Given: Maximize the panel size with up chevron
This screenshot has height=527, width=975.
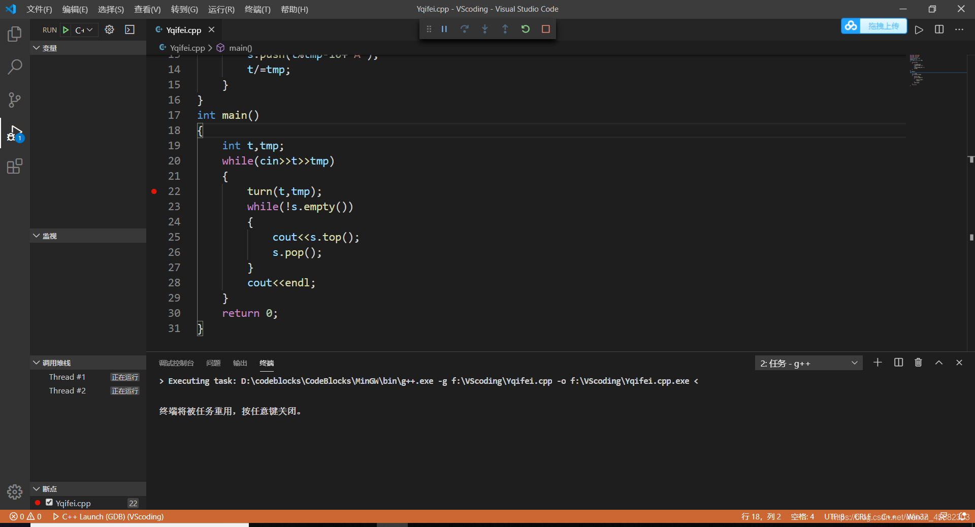Looking at the screenshot, I should click(x=939, y=363).
